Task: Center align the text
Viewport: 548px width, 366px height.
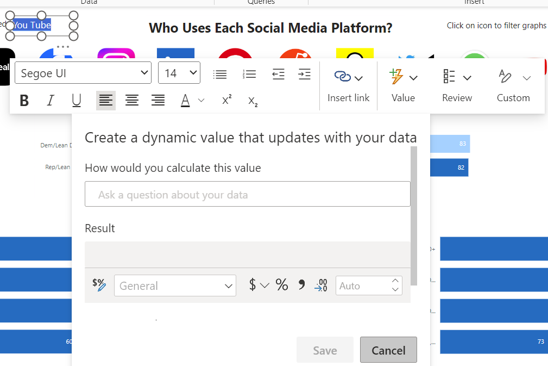Action: pyautogui.click(x=132, y=101)
